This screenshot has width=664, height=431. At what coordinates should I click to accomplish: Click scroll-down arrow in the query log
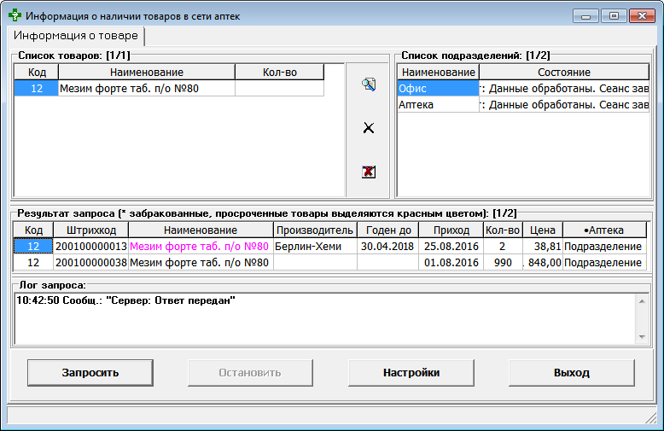pyautogui.click(x=642, y=336)
